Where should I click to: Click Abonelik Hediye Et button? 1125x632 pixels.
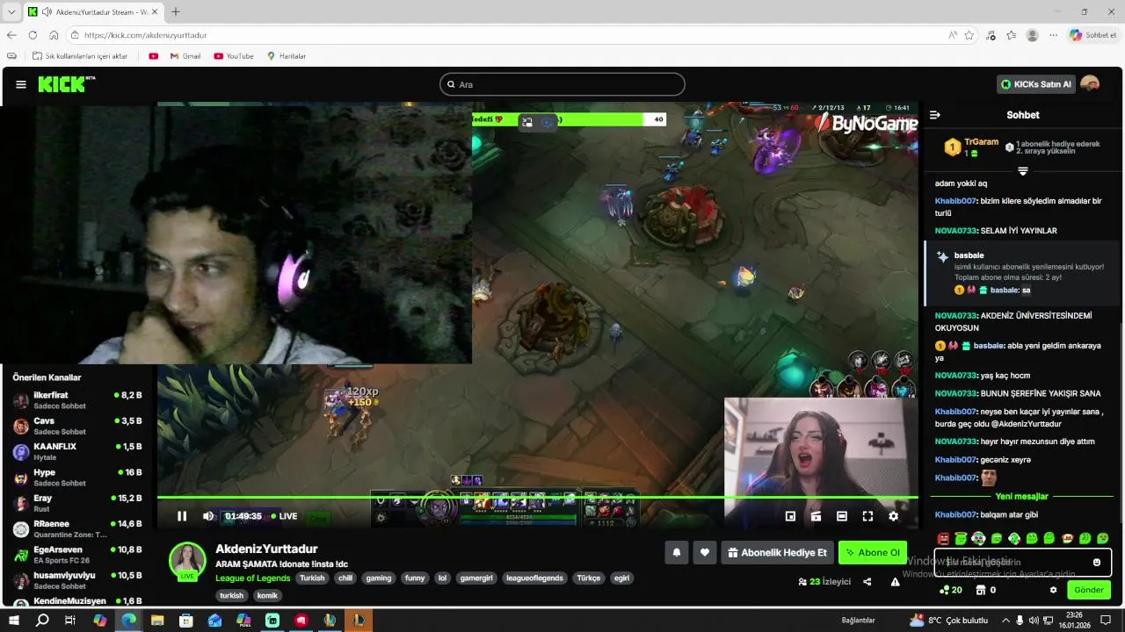point(777,552)
